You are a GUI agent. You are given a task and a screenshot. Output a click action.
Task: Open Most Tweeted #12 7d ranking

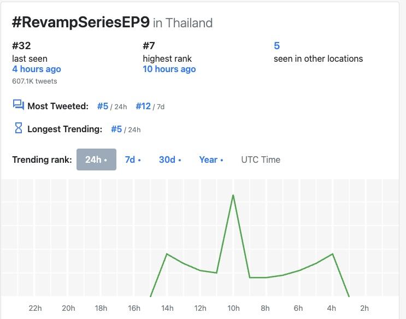143,106
